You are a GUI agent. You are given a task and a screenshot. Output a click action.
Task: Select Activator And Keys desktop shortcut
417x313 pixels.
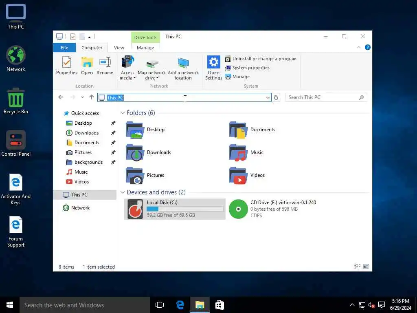(16, 189)
